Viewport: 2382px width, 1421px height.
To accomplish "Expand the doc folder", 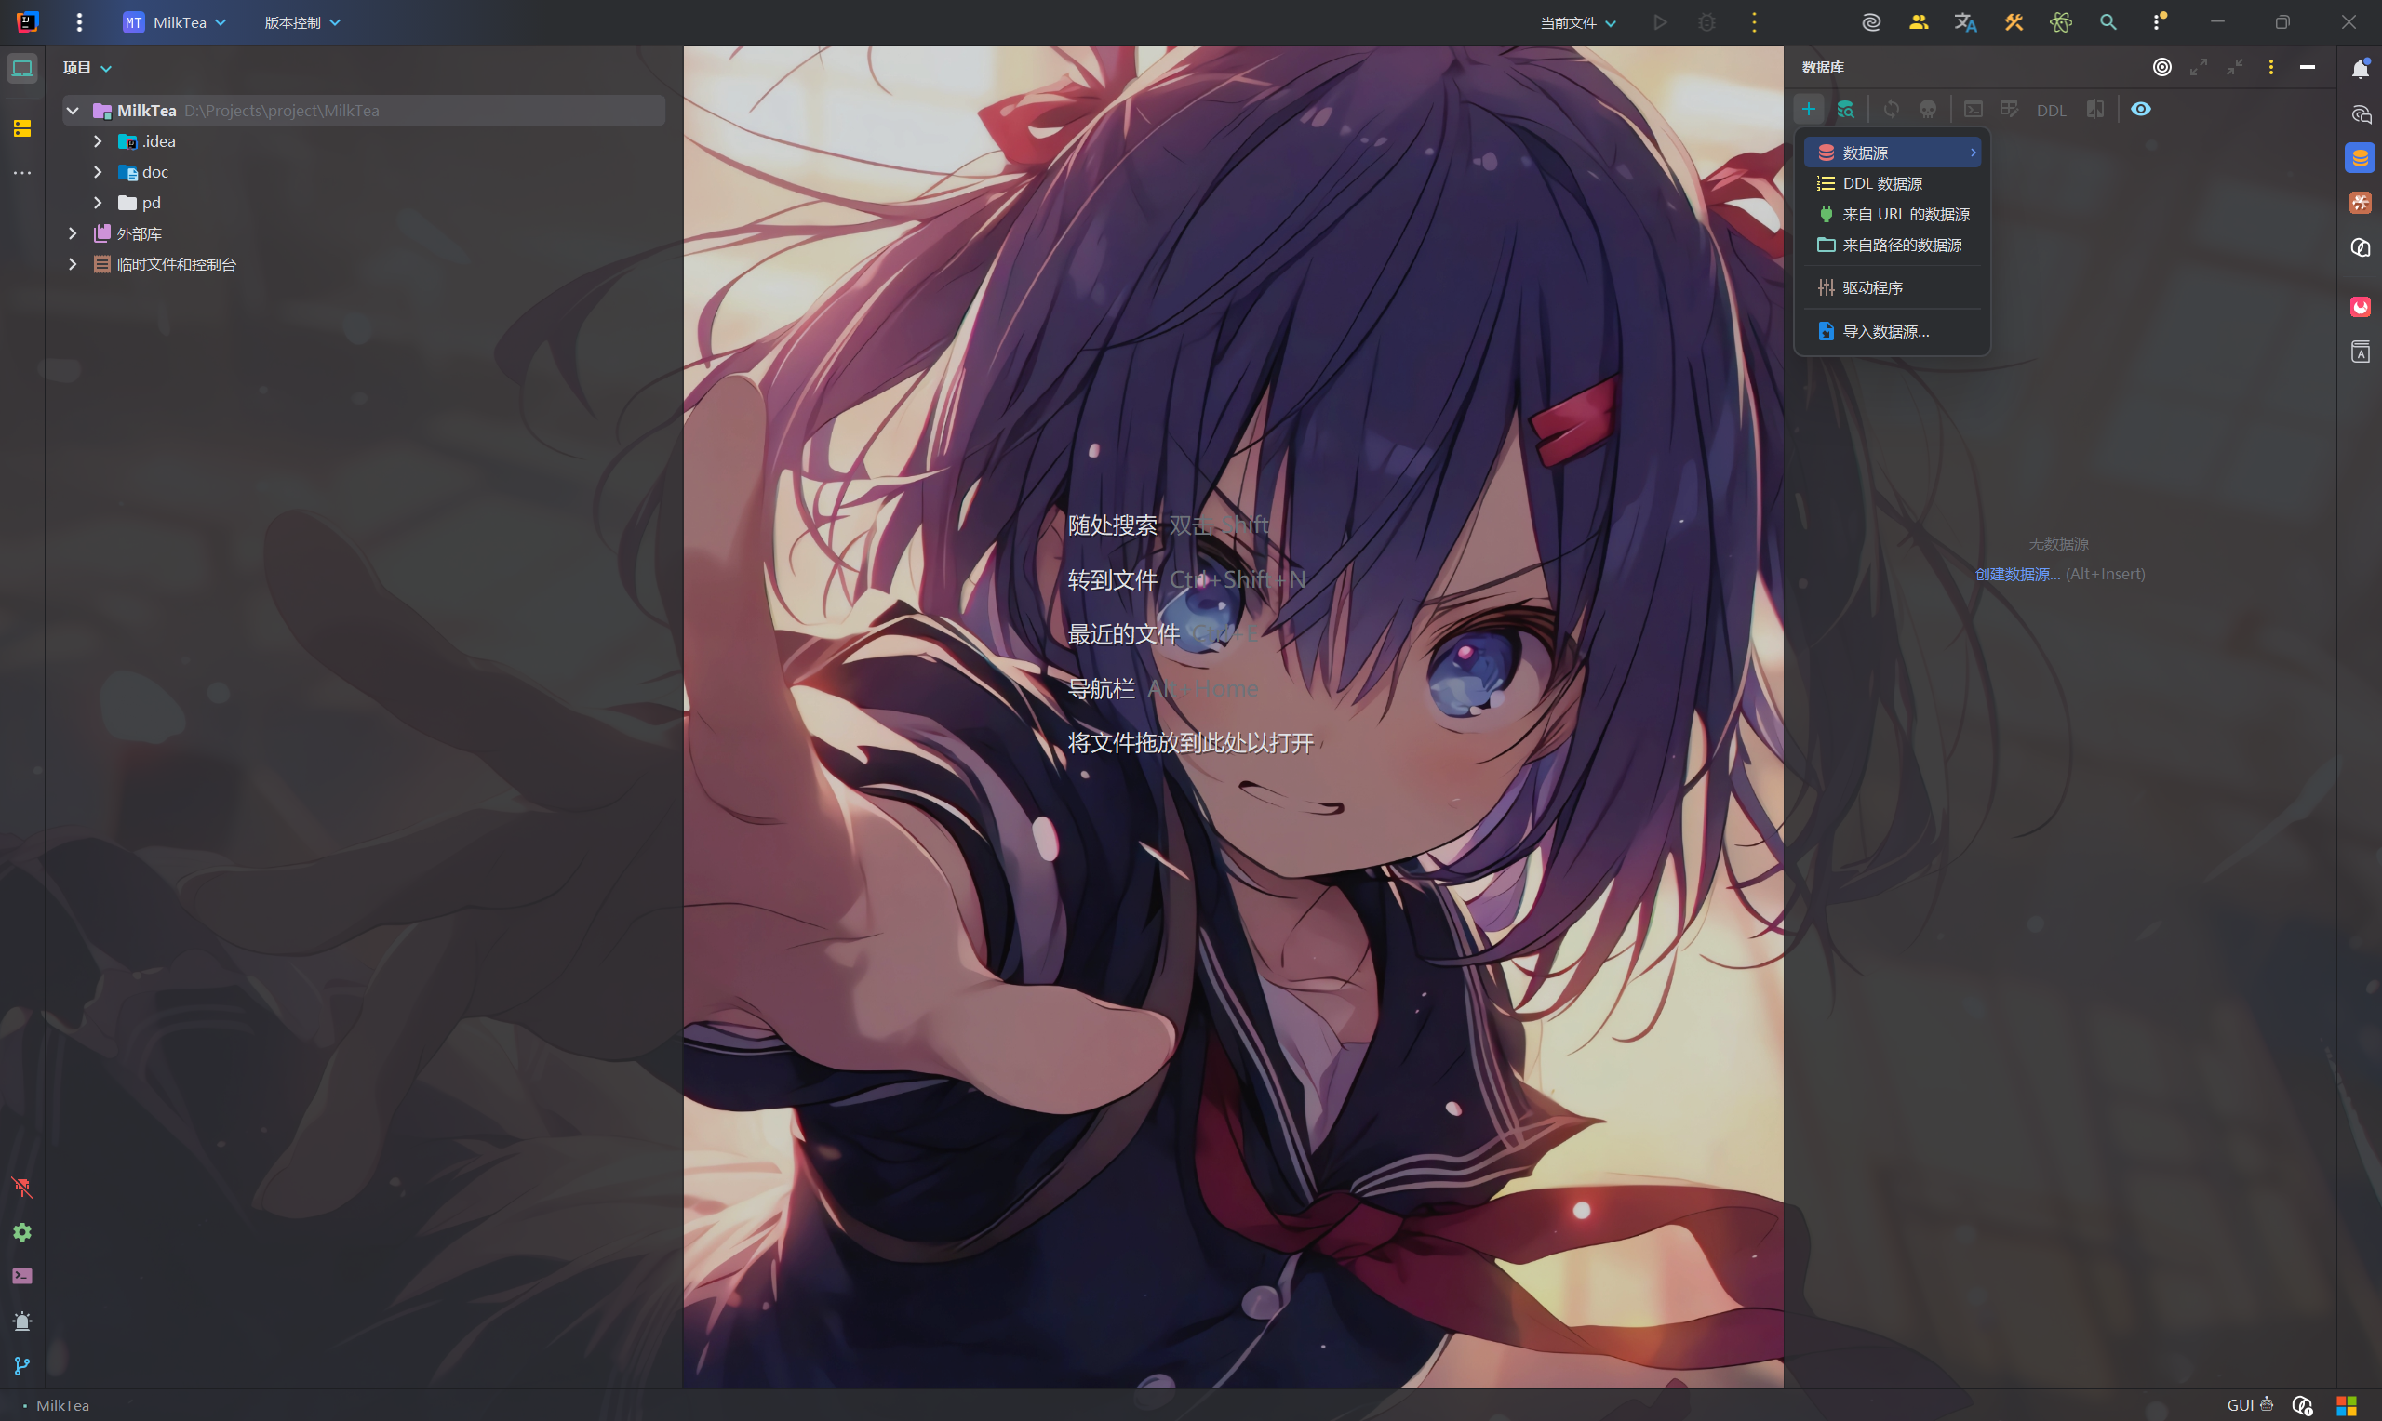I will (x=98, y=172).
